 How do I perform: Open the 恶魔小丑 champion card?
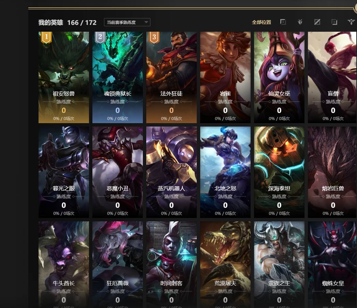118,172
